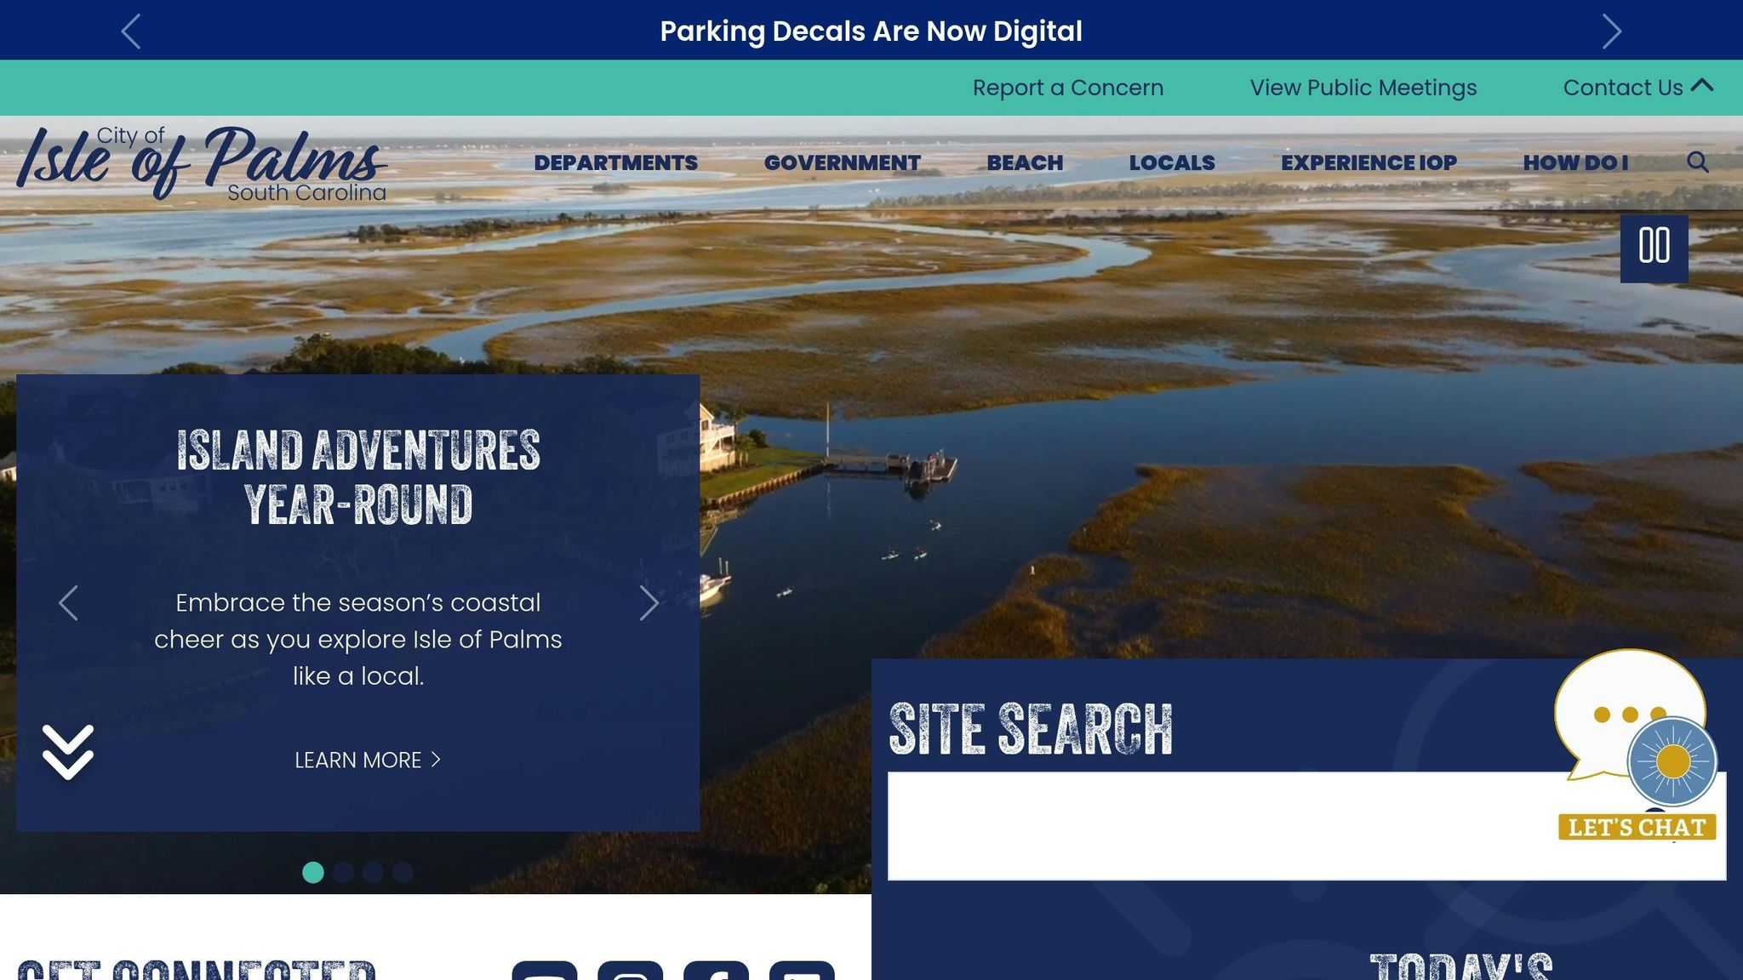1743x980 pixels.
Task: Show previous slide in Island Adventures card
Action: [68, 603]
